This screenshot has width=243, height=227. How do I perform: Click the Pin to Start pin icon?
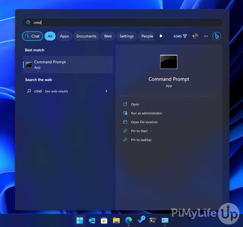[125, 131]
